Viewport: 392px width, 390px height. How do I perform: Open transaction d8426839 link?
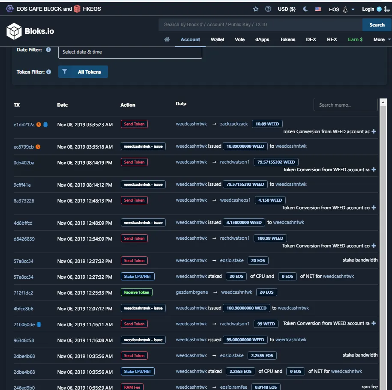[x=24, y=239]
